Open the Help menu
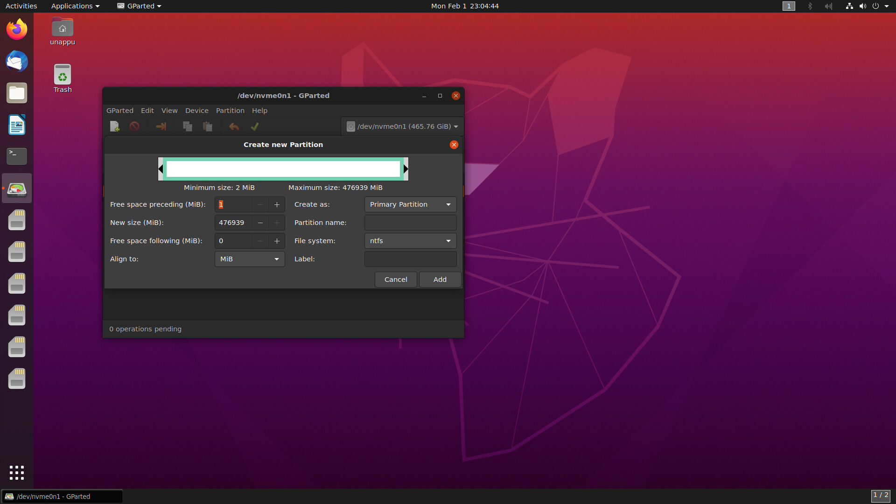 (x=259, y=111)
